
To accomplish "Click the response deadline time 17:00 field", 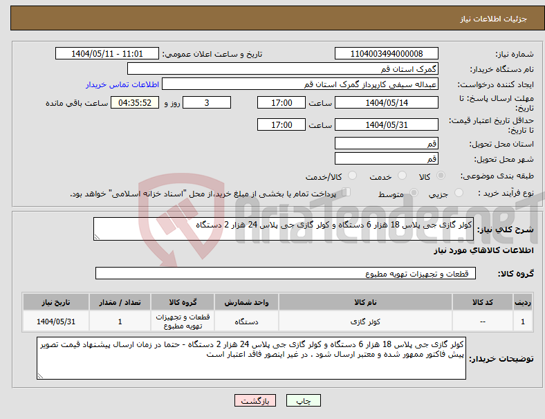I will [x=281, y=102].
